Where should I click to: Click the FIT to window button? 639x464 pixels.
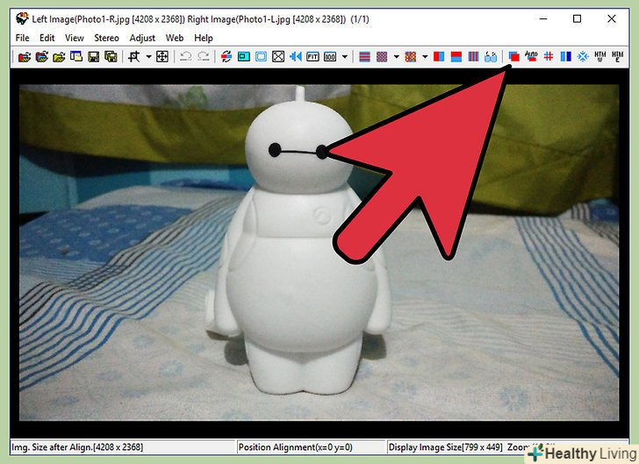coord(312,57)
